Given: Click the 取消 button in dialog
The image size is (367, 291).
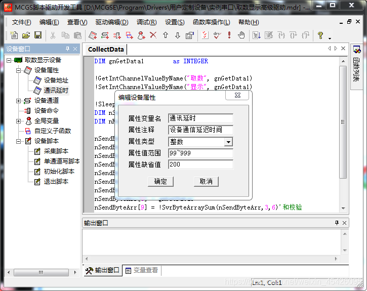Looking at the screenshot, I should pyautogui.click(x=206, y=181).
